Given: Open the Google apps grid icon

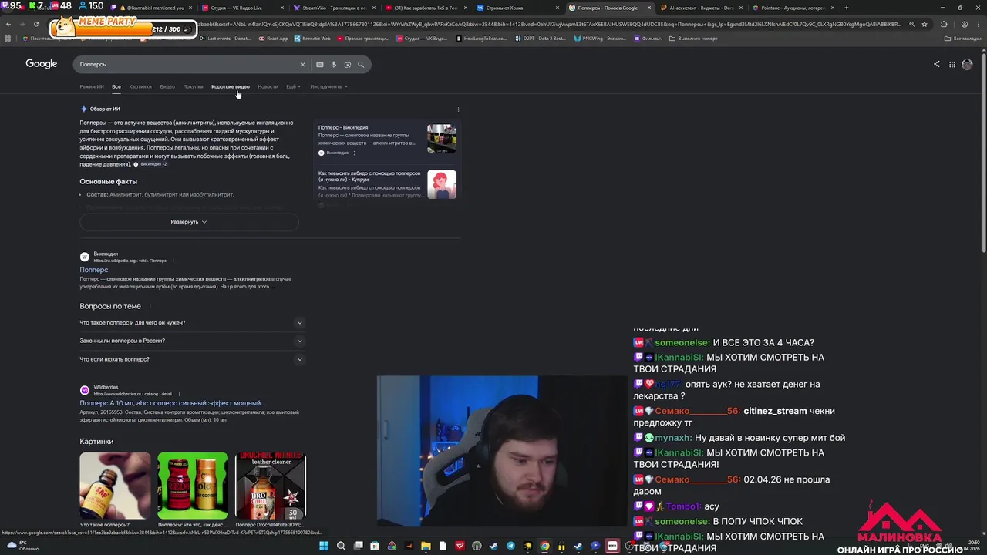Looking at the screenshot, I should pos(952,65).
